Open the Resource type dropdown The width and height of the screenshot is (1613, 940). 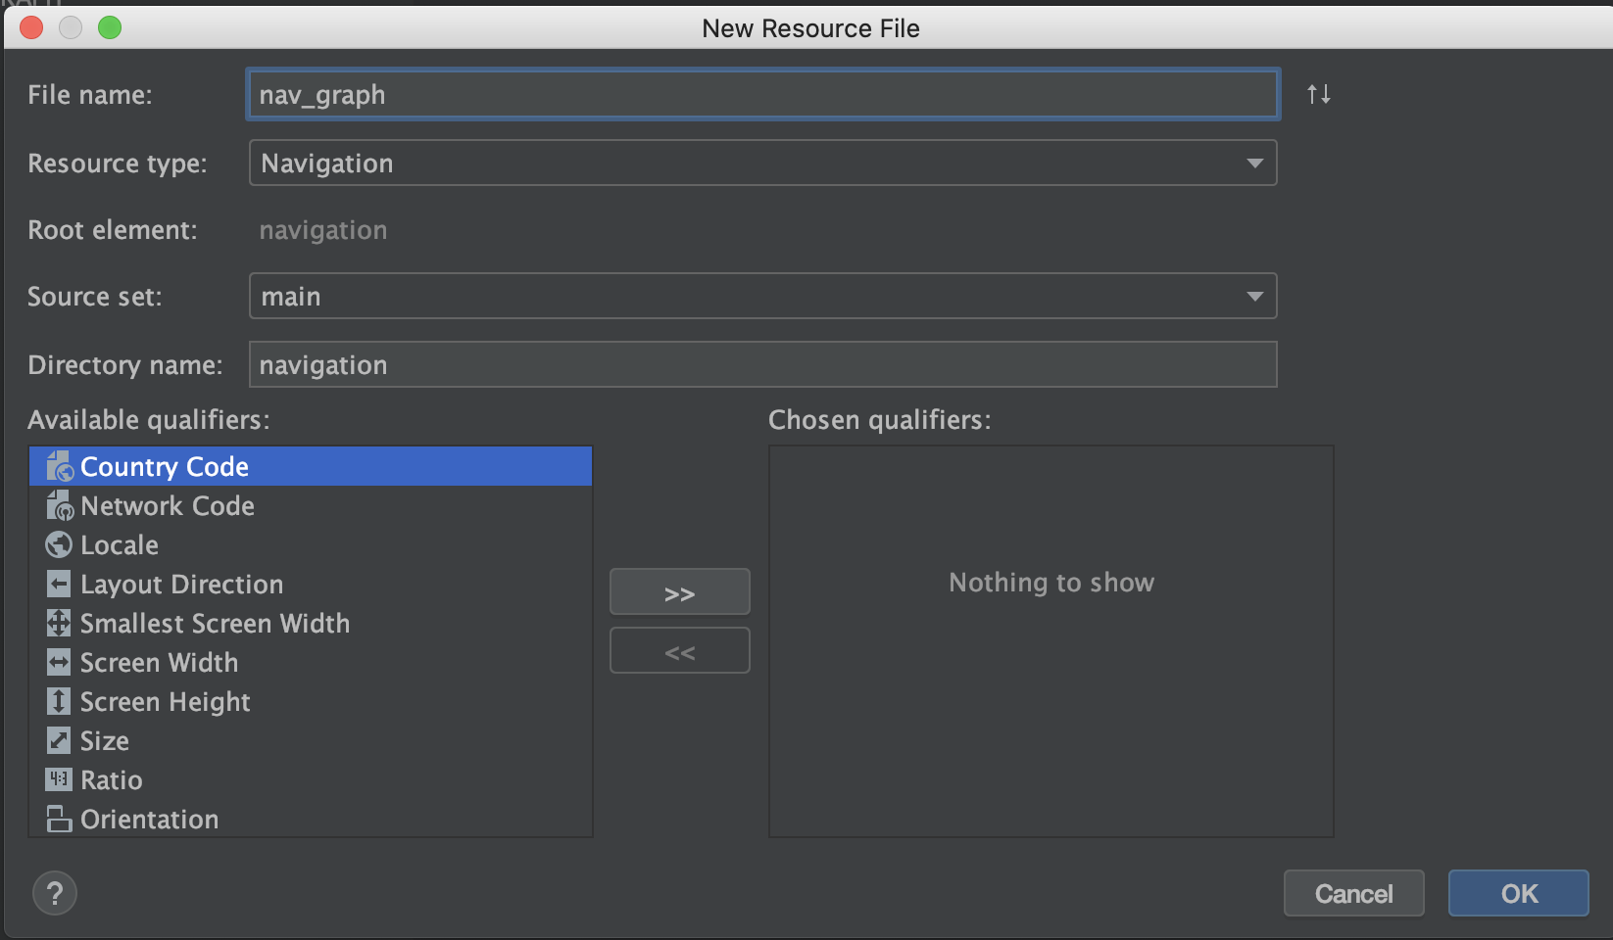(762, 163)
